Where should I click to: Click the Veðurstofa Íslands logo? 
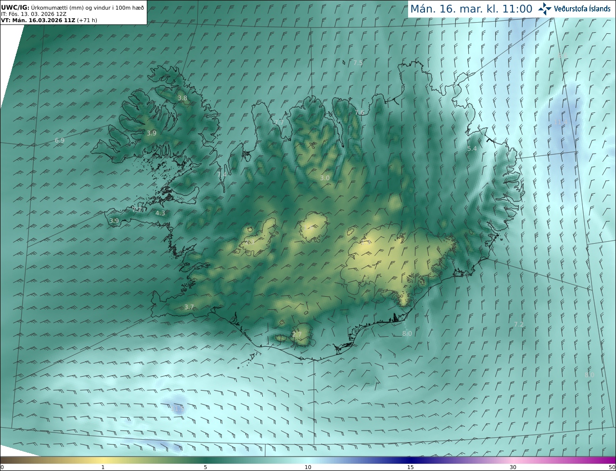click(x=575, y=9)
